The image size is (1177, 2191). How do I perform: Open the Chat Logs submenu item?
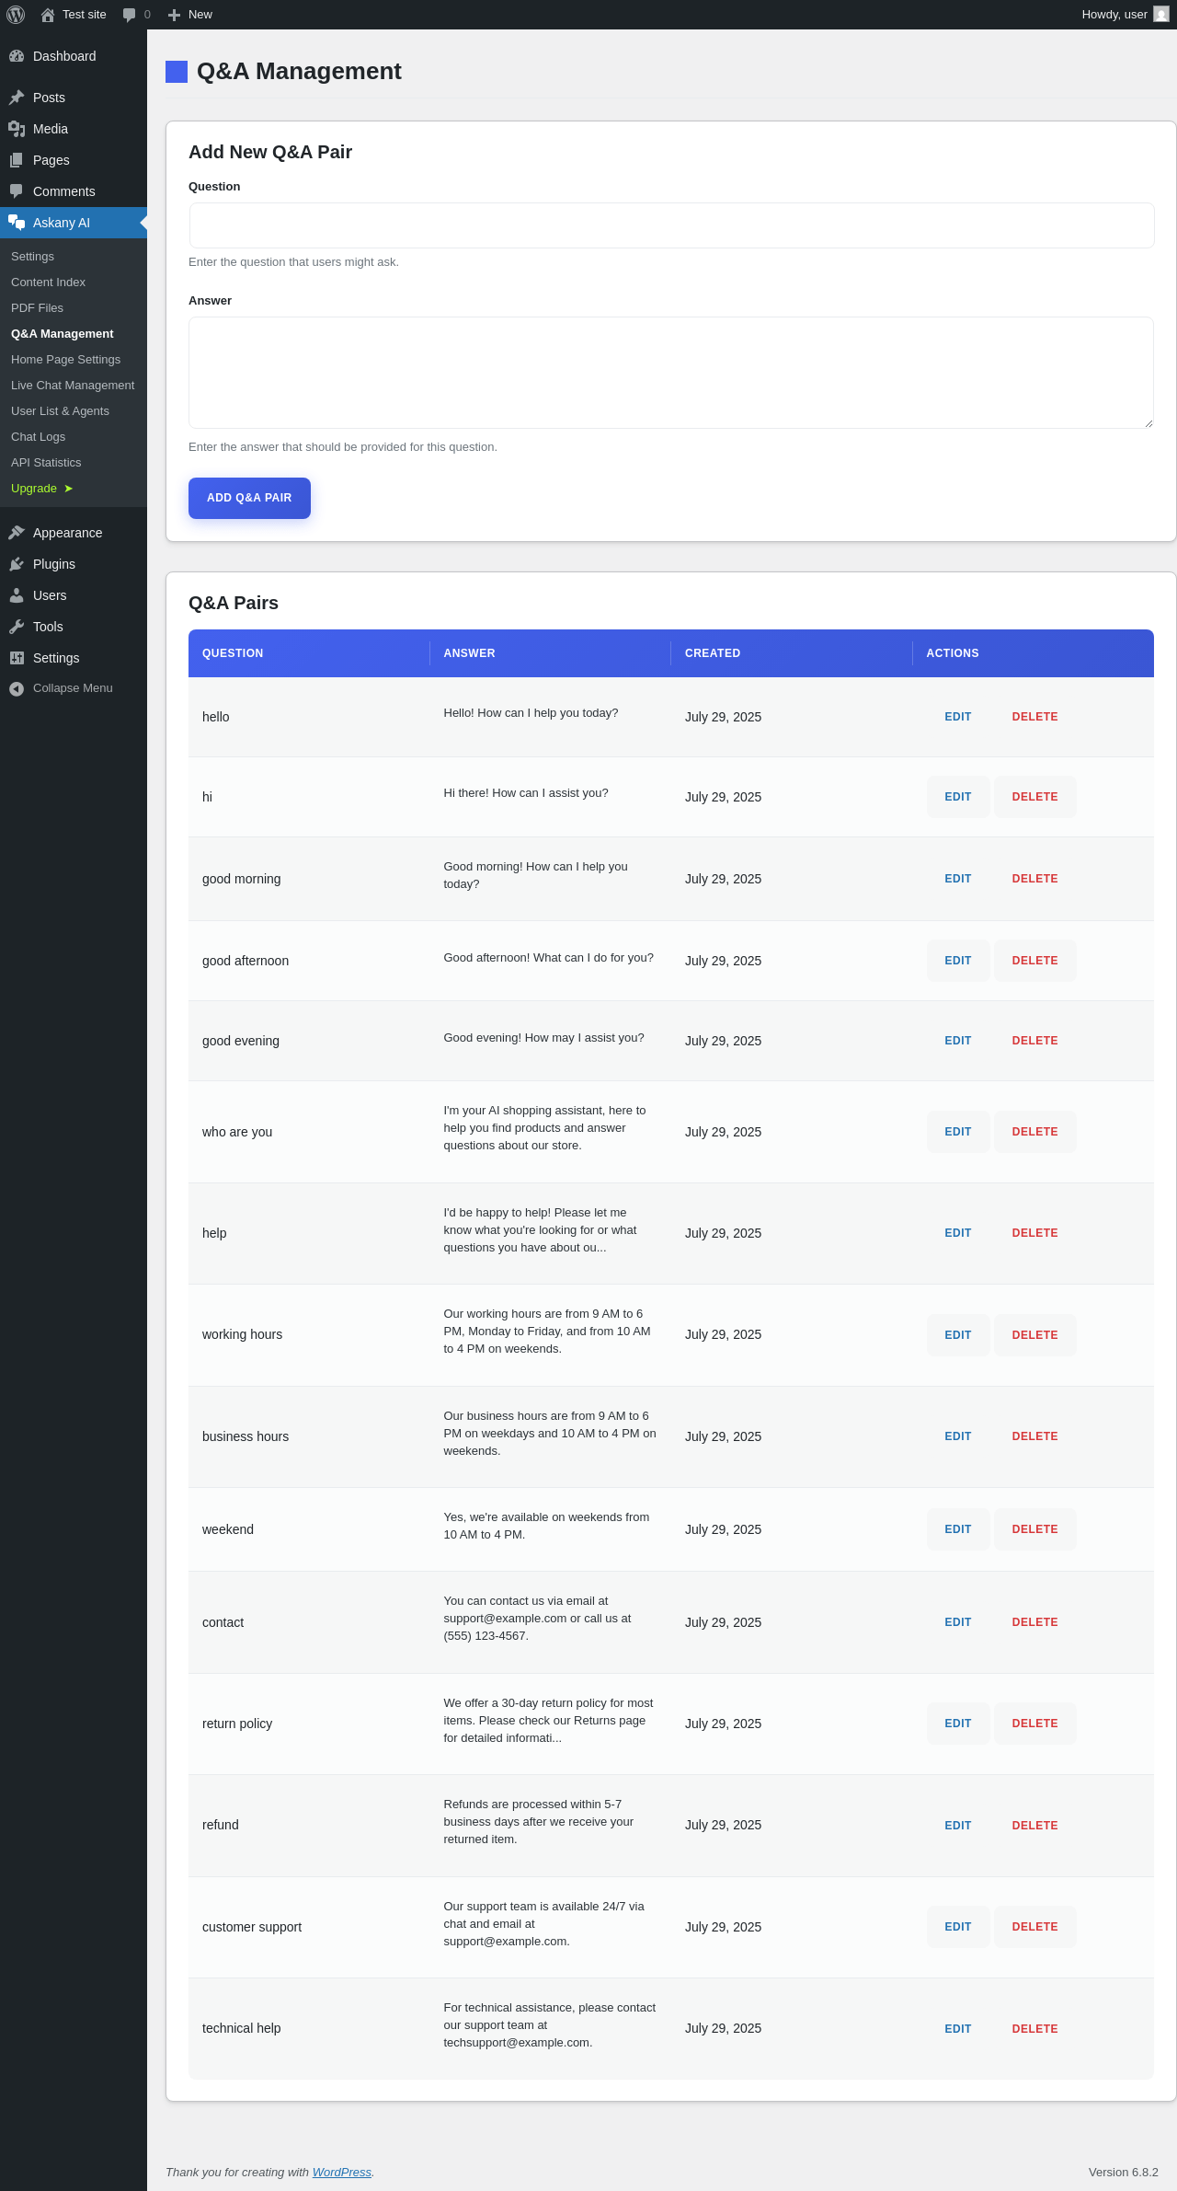click(x=38, y=437)
